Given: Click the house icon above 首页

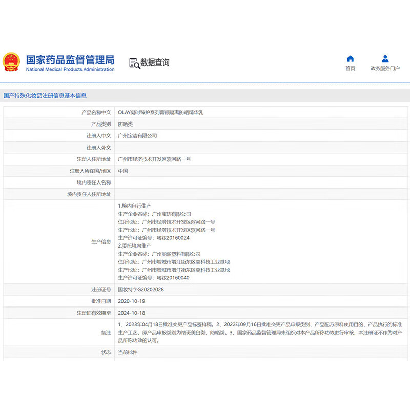Looking at the screenshot, I should pos(350,57).
